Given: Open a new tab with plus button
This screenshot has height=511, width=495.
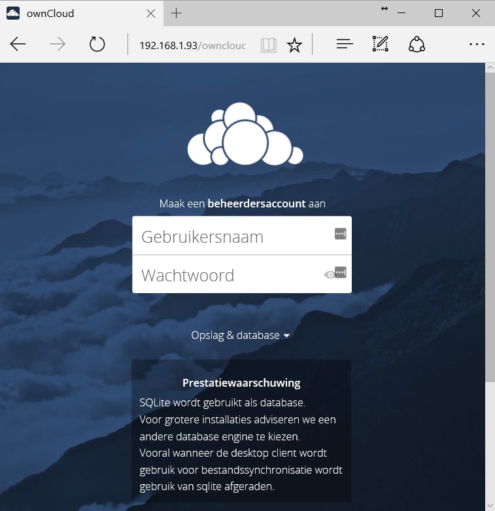Looking at the screenshot, I should 176,13.
